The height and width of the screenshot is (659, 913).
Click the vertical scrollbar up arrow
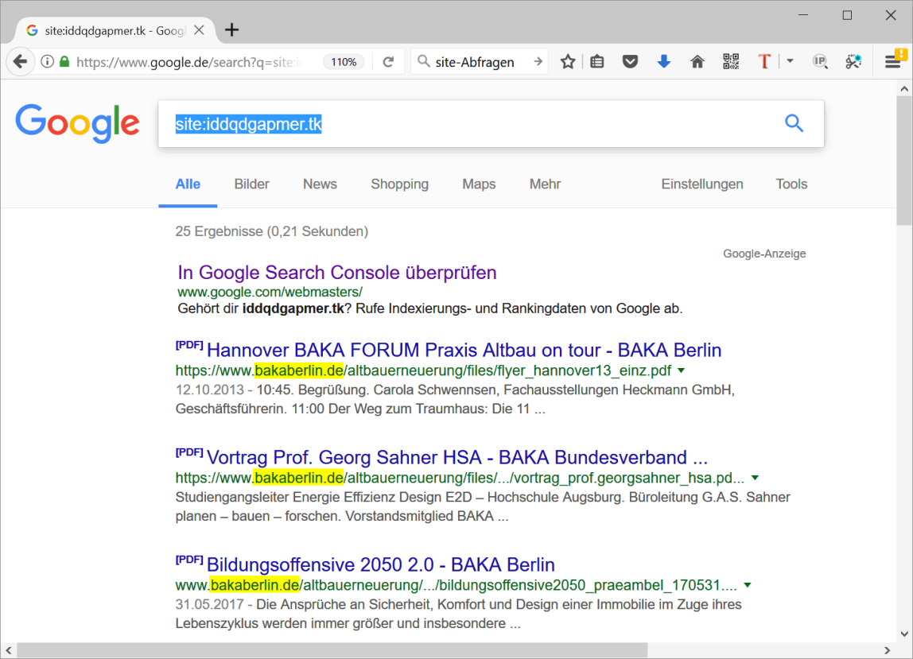pyautogui.click(x=903, y=89)
